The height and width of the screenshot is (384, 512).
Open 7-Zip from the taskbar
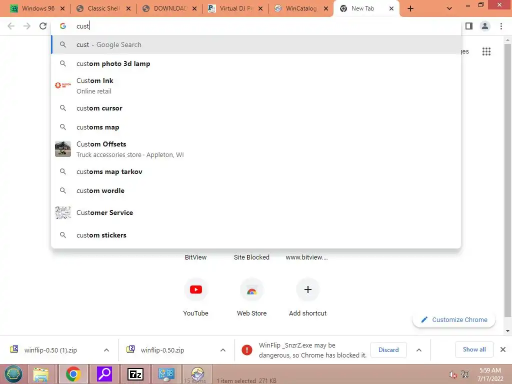pyautogui.click(x=135, y=374)
